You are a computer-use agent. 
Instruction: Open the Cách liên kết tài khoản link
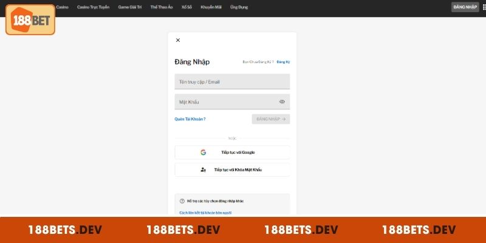[x=205, y=213]
